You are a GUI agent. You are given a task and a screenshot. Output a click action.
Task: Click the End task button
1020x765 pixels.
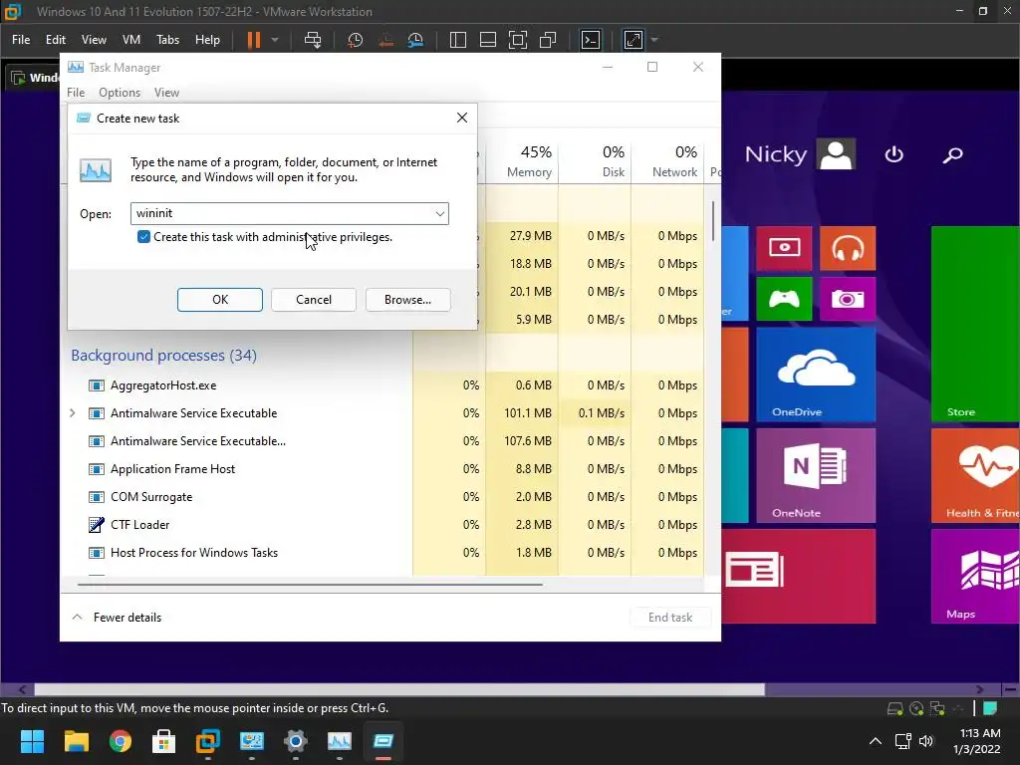point(670,618)
